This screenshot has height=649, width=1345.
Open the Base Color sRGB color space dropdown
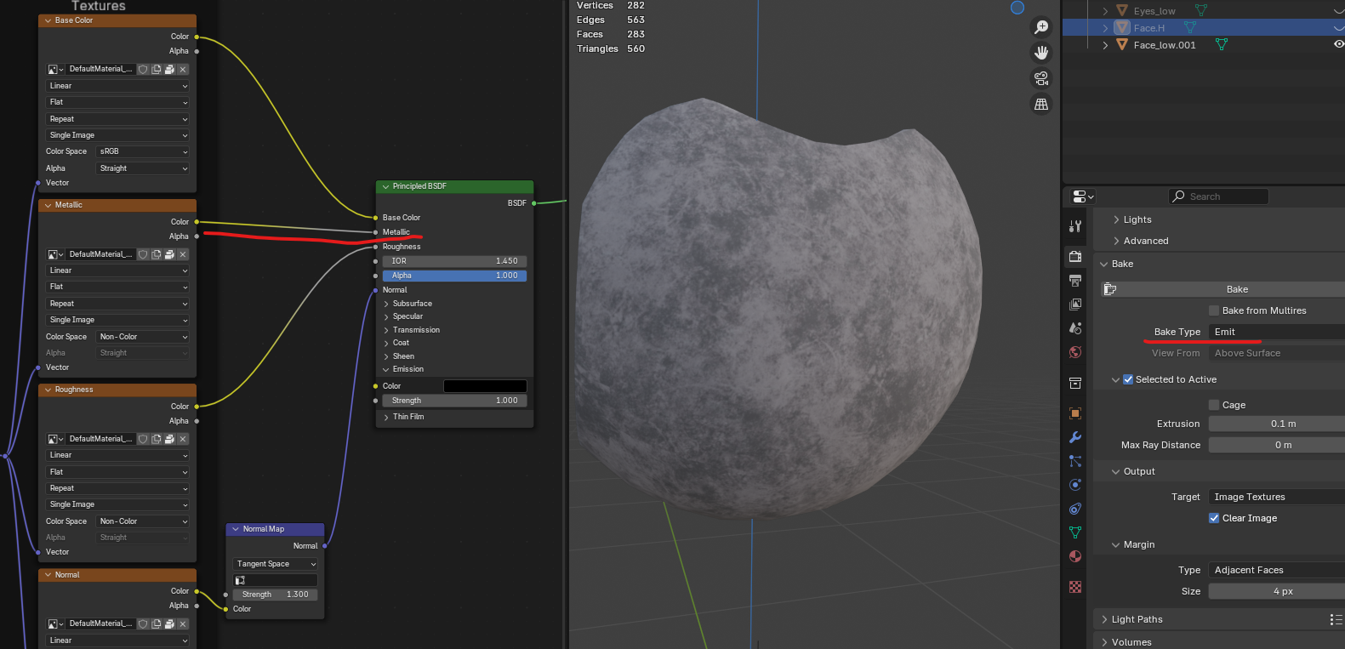142,151
